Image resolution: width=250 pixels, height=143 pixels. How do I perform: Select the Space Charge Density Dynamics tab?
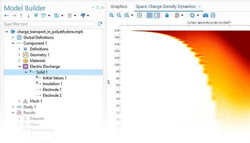[165, 6]
